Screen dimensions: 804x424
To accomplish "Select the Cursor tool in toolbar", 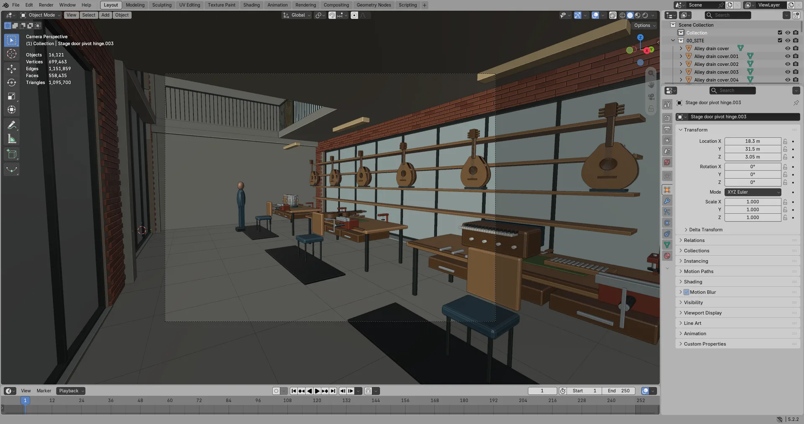I will pos(12,54).
